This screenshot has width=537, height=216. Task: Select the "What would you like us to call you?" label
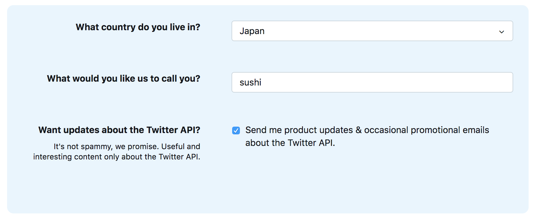(x=123, y=78)
